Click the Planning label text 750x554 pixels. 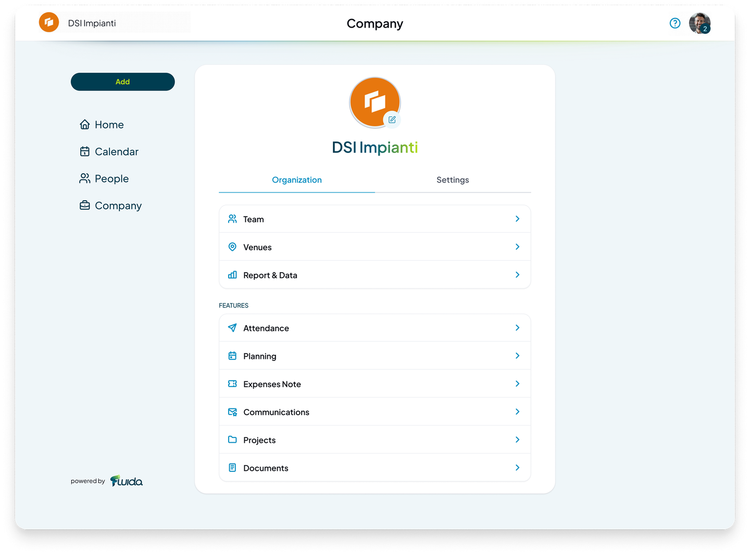260,356
